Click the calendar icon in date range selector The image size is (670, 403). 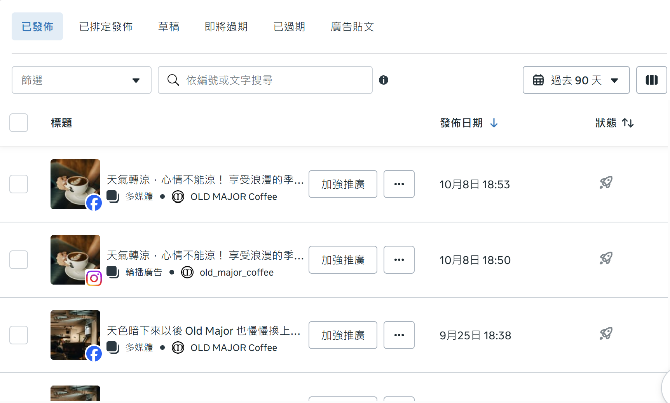click(538, 80)
